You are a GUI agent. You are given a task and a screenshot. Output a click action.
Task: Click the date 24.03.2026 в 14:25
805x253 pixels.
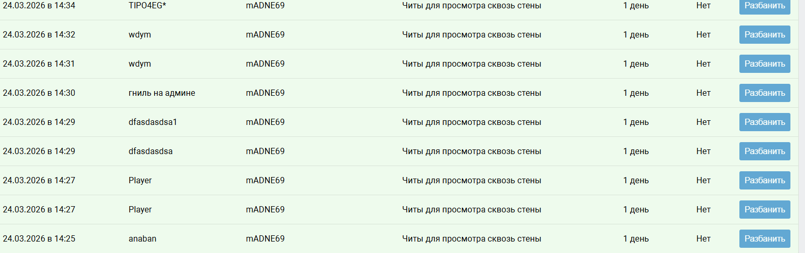pos(39,239)
